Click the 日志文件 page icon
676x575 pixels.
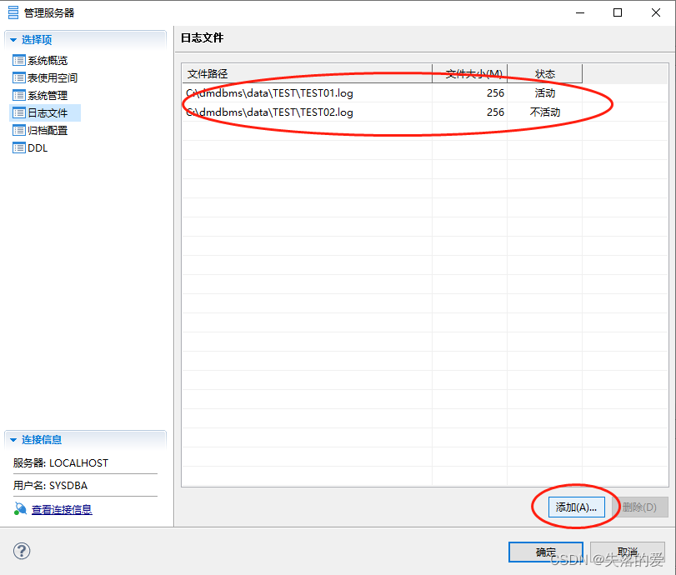[x=19, y=113]
